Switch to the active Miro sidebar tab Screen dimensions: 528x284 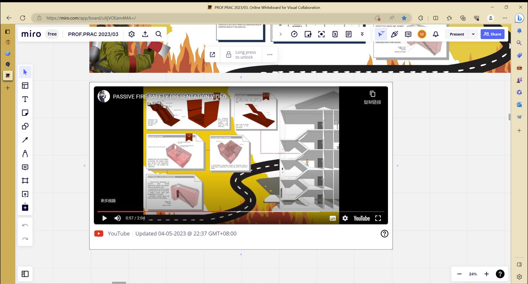point(8,75)
